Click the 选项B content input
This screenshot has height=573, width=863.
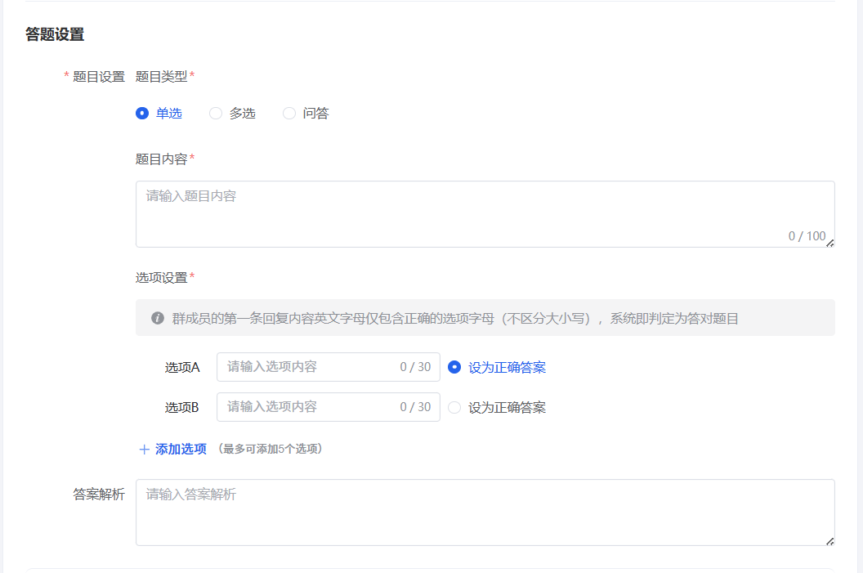coord(328,407)
